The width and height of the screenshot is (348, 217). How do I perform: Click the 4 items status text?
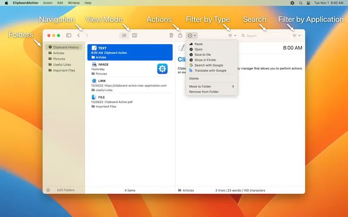click(x=130, y=190)
